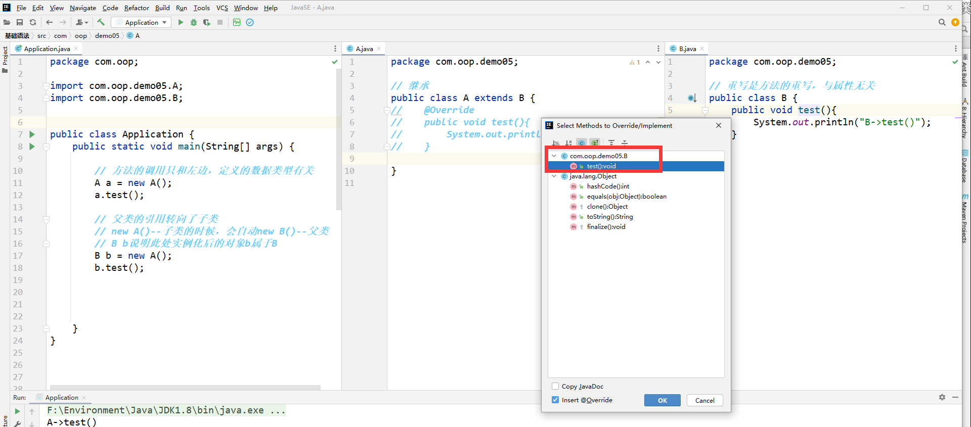The height and width of the screenshot is (427, 971).
Task: Select test():void method in the list
Action: pos(636,166)
